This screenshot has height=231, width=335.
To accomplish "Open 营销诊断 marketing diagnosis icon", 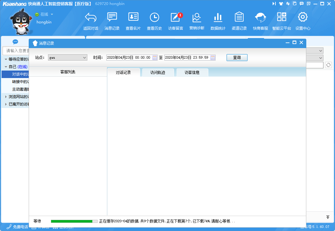I will click(x=197, y=17).
